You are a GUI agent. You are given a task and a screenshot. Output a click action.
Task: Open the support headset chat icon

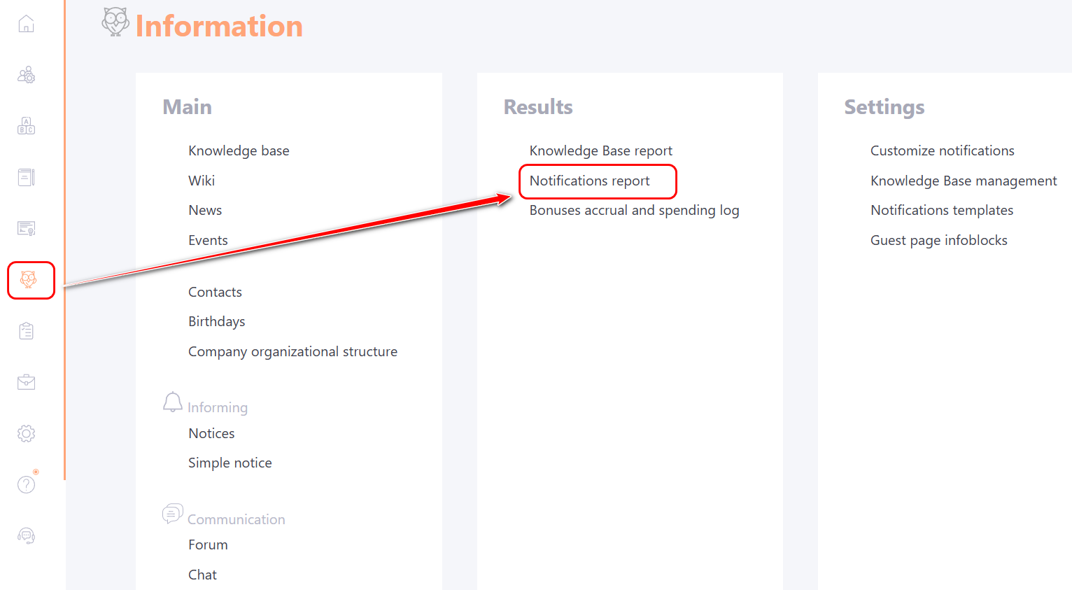pos(27,536)
